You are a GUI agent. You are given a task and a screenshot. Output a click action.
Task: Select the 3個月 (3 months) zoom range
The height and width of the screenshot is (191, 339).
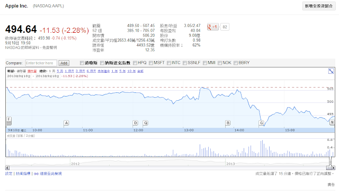pyautogui.click(x=80, y=71)
